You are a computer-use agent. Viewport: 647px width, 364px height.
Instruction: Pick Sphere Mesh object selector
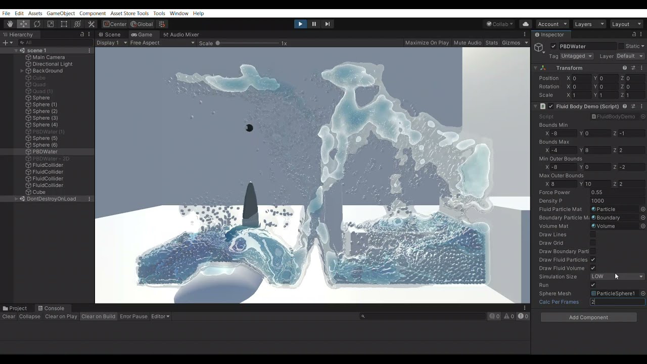(x=643, y=293)
